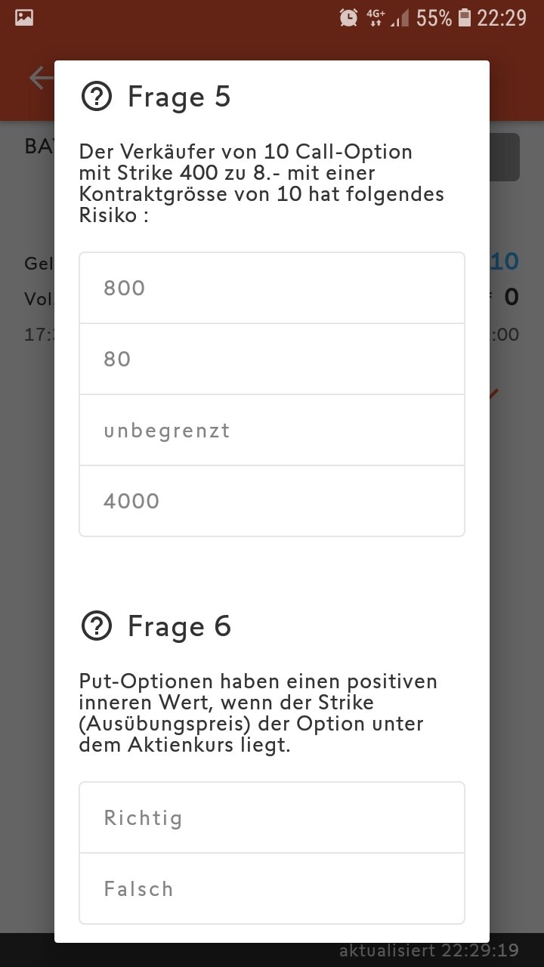This screenshot has height=967, width=544.
Task: Tap the 22:29 clock in status bar
Action: 502,17
